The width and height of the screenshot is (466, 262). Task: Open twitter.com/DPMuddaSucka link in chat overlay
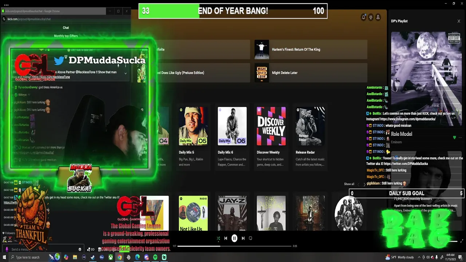click(404, 164)
